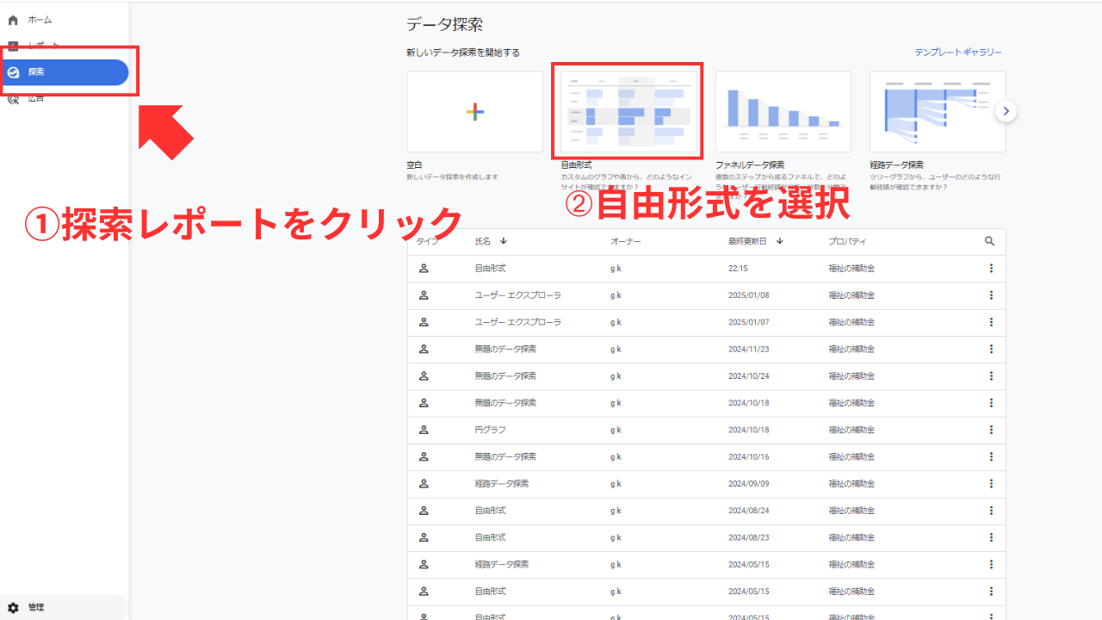The image size is (1102, 620).
Task: Click person type icon in the 2024/10/16 row
Action: (x=424, y=456)
